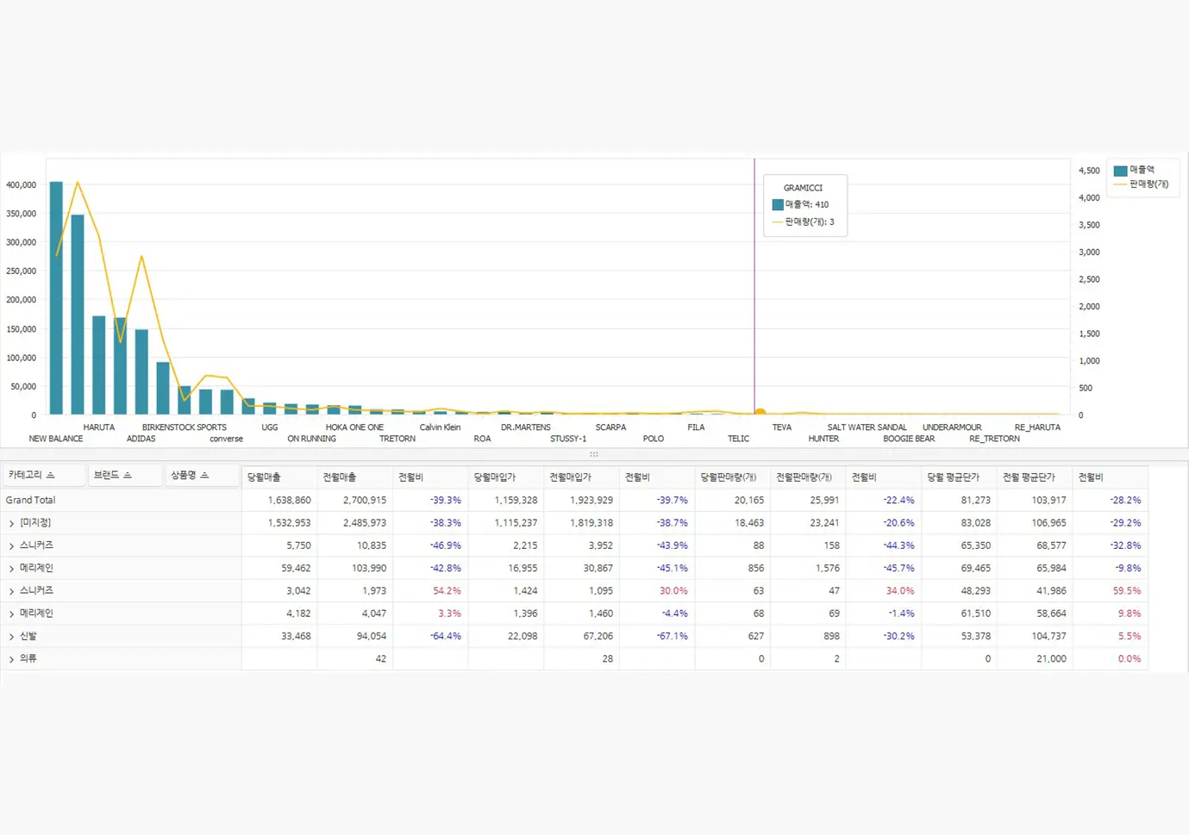Toggle the 판매량(개) line in the chart legend
The height and width of the screenshot is (835, 1189).
pos(1140,184)
